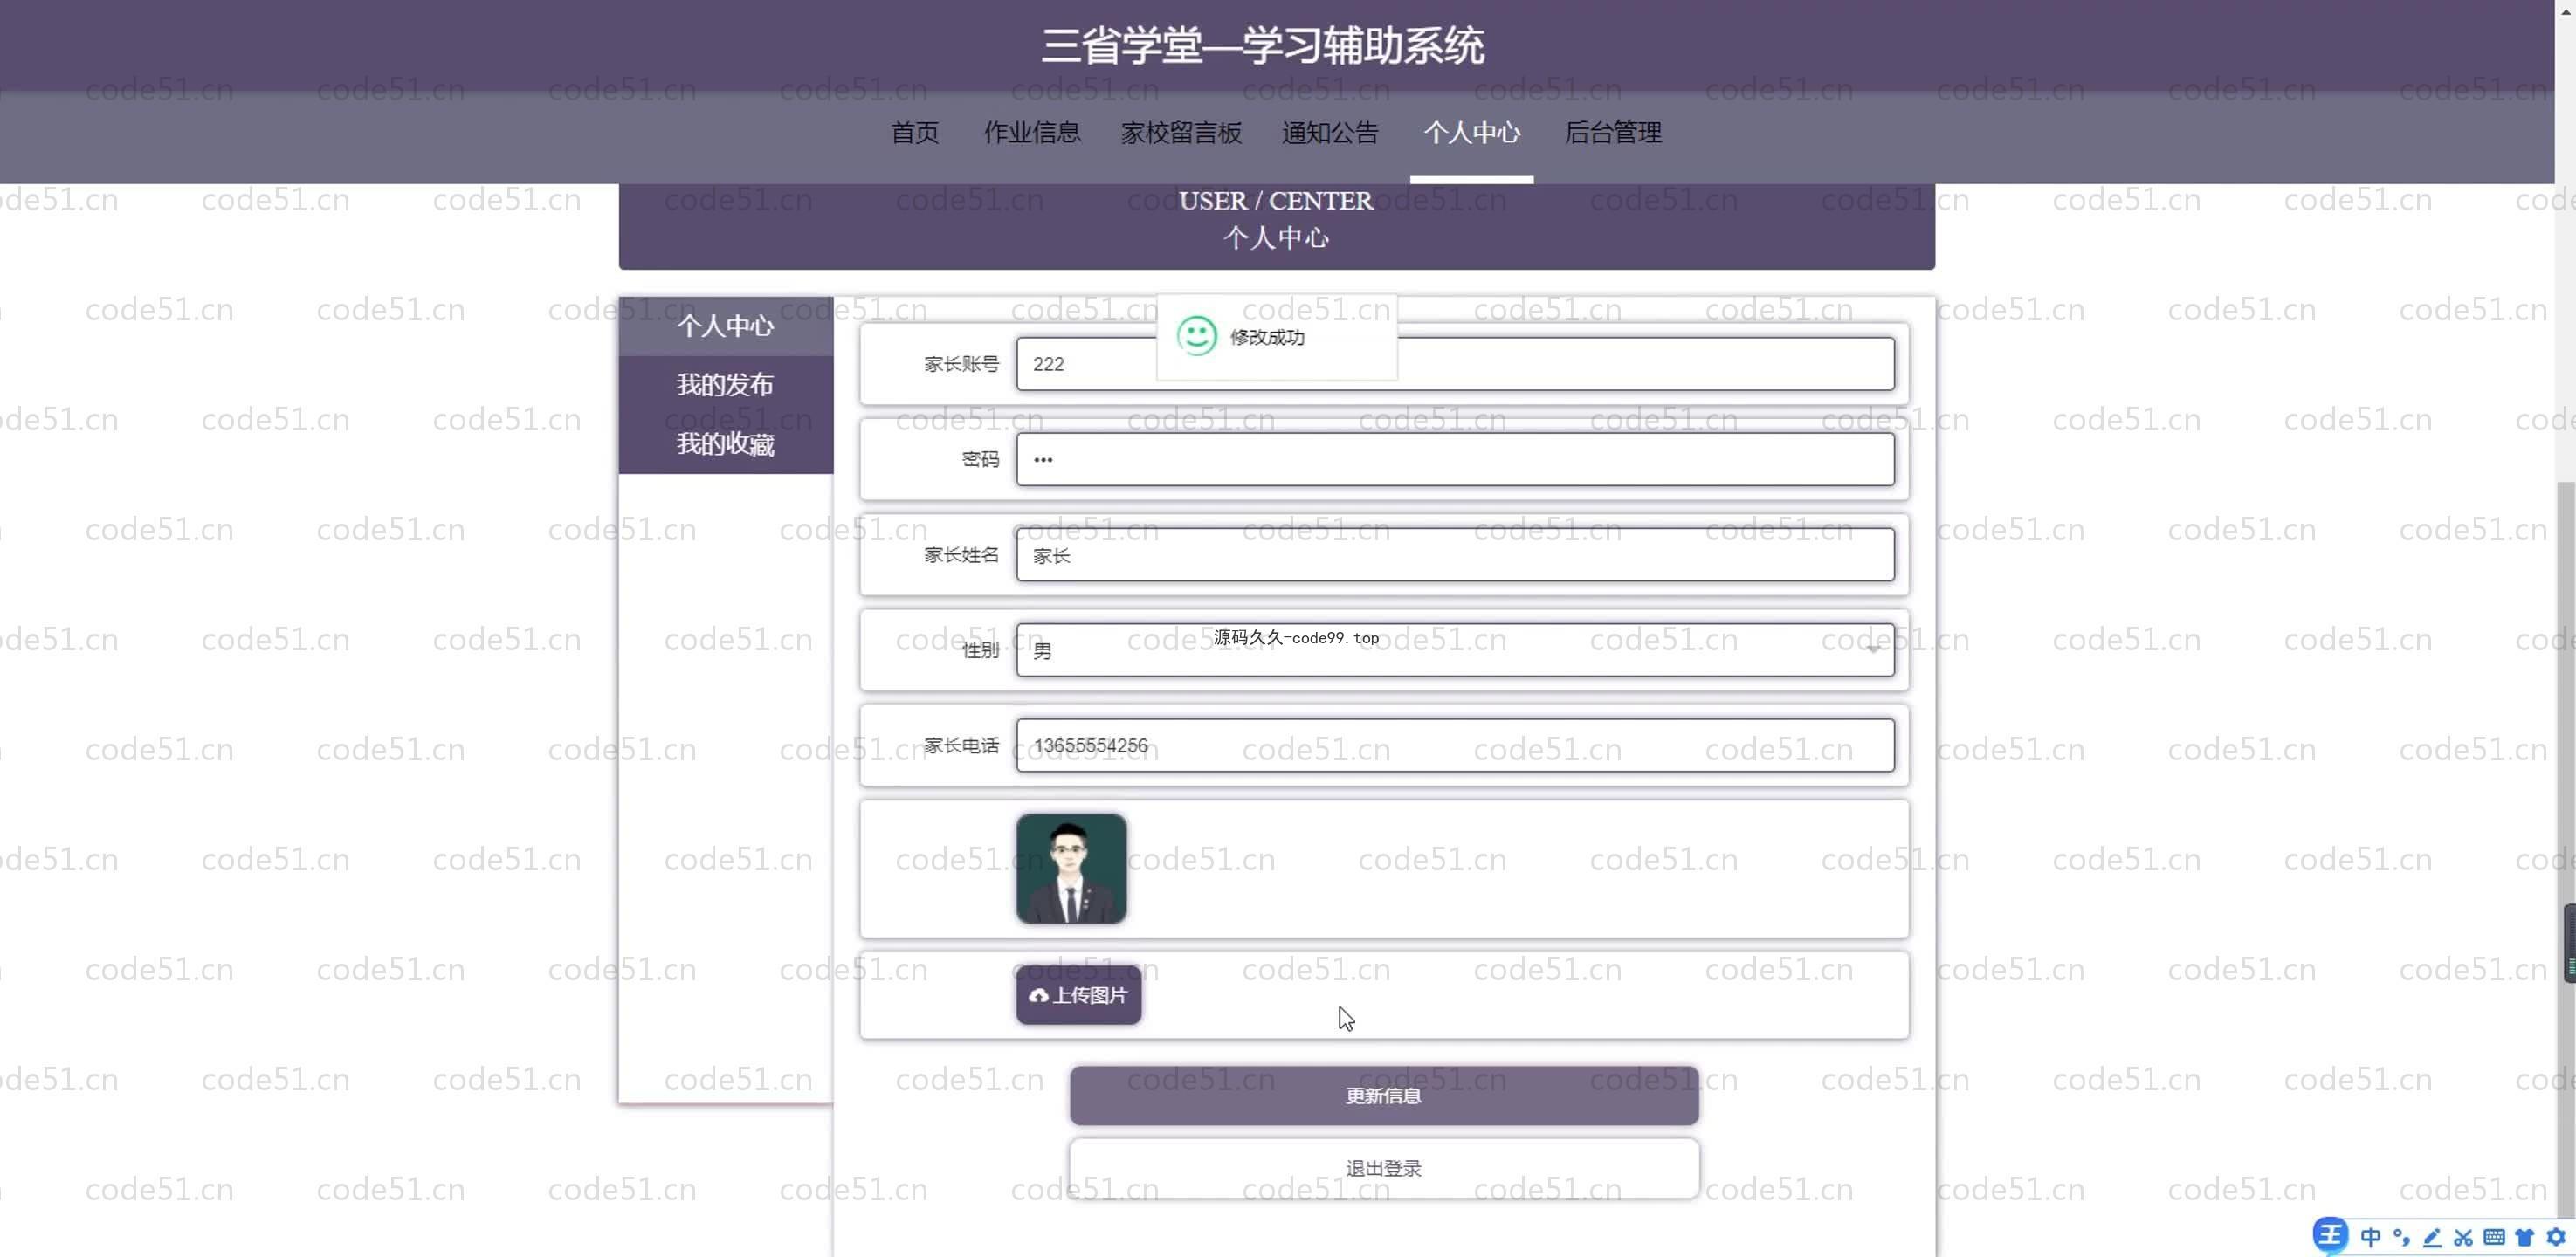This screenshot has height=1257, width=2576.
Task: Click the IME handwriting pen icon
Action: click(x=2432, y=1237)
